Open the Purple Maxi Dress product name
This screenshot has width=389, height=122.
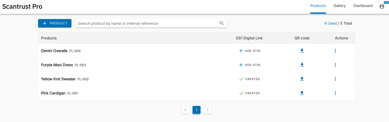[57, 65]
